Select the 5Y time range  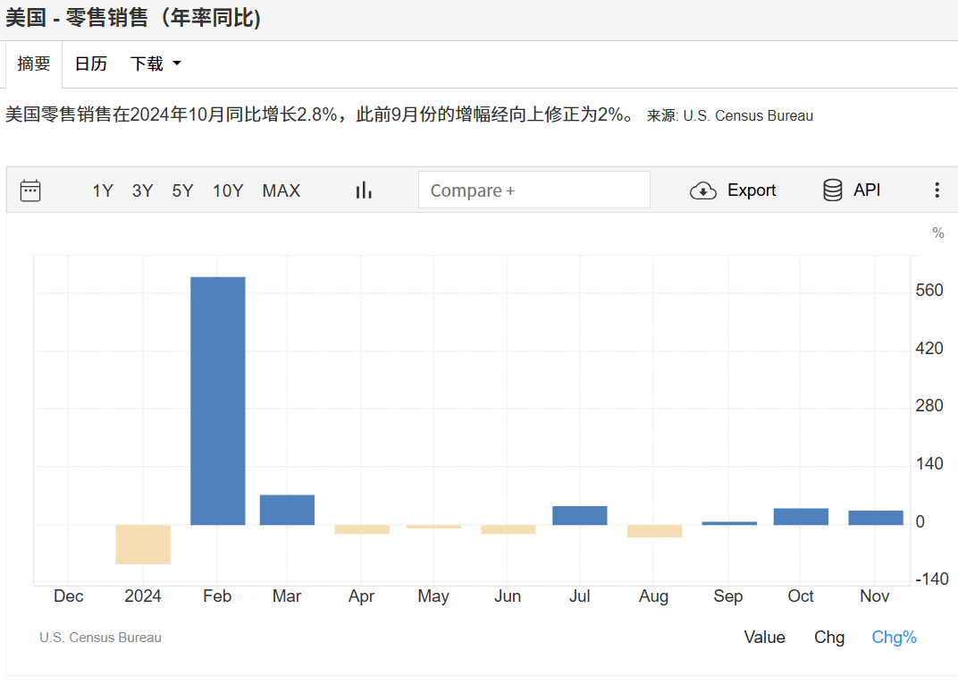coord(182,190)
